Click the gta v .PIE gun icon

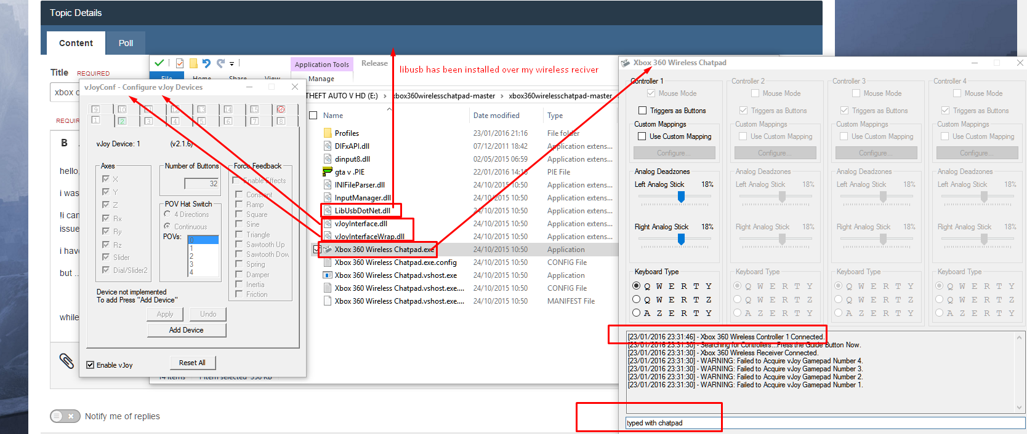[328, 172]
